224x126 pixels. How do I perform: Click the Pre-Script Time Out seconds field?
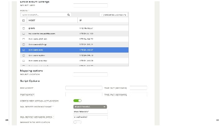point(138,88)
